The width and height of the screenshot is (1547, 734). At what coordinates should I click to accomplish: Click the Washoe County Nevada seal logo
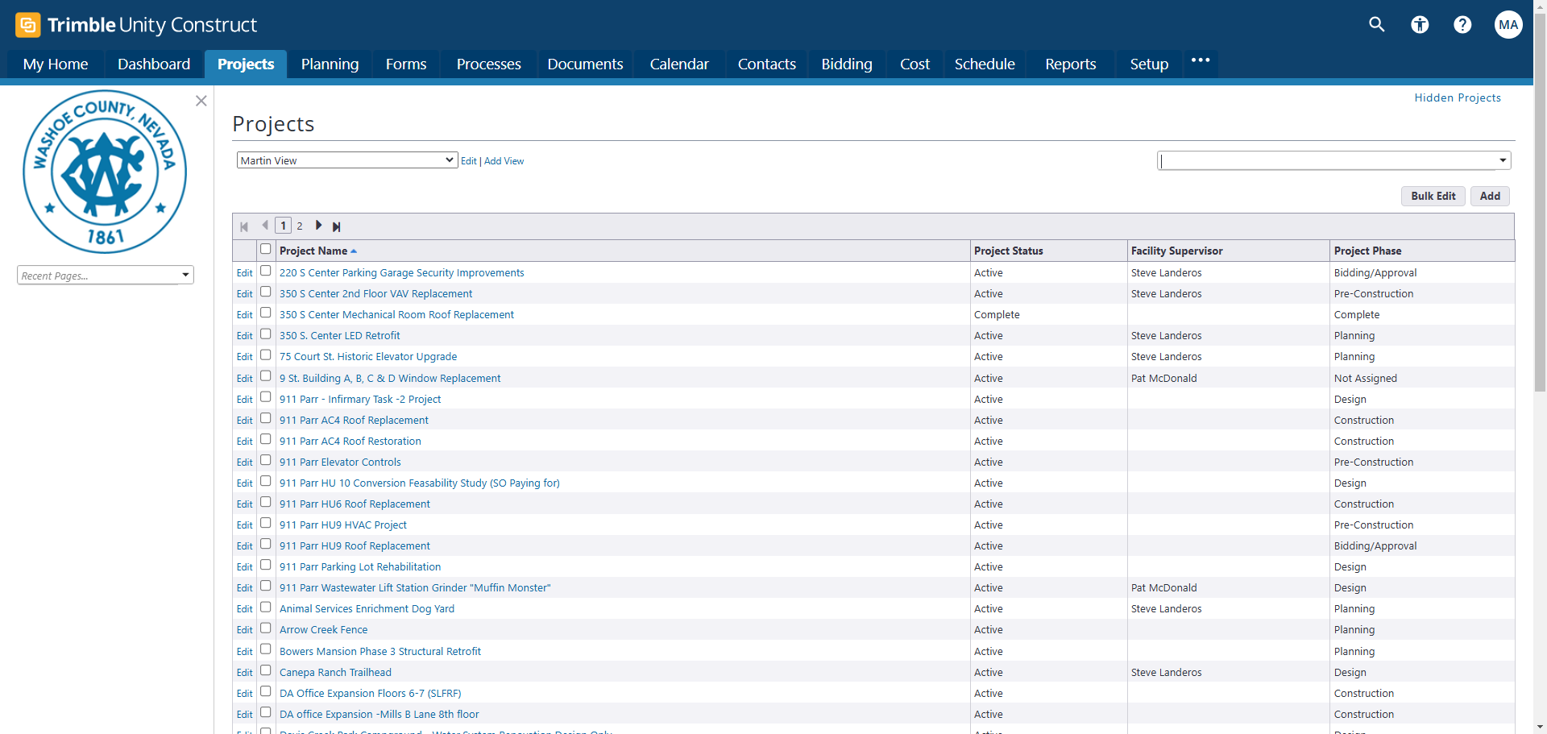(105, 172)
